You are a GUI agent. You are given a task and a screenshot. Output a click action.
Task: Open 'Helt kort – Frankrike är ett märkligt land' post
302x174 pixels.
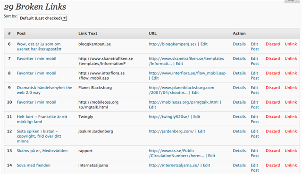coord(42,119)
